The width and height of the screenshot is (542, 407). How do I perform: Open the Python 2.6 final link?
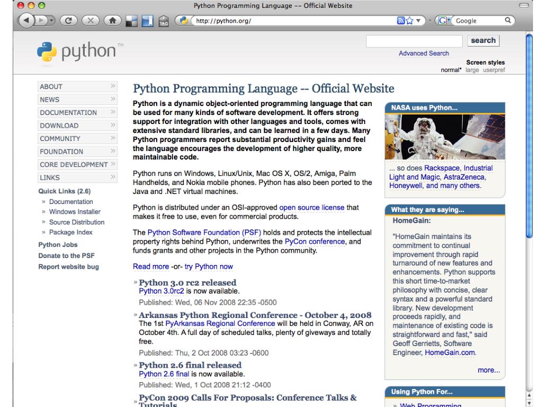click(164, 374)
